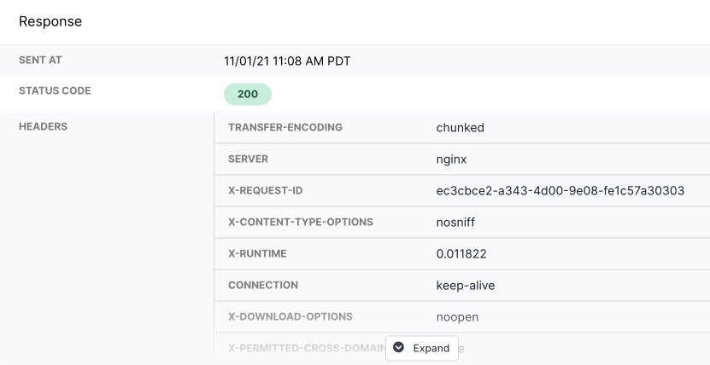
Task: Click the keep-alive connection value
Action: pos(466,286)
